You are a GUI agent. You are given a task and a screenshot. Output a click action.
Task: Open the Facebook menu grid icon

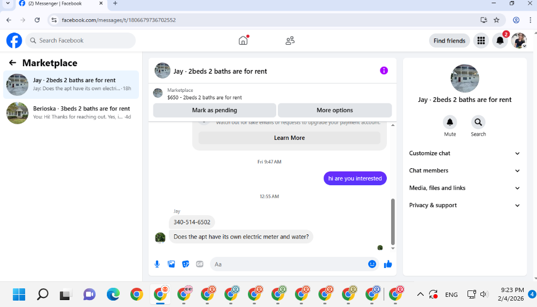481,41
